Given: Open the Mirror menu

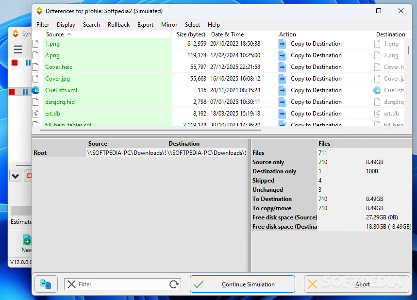Looking at the screenshot, I should [169, 25].
